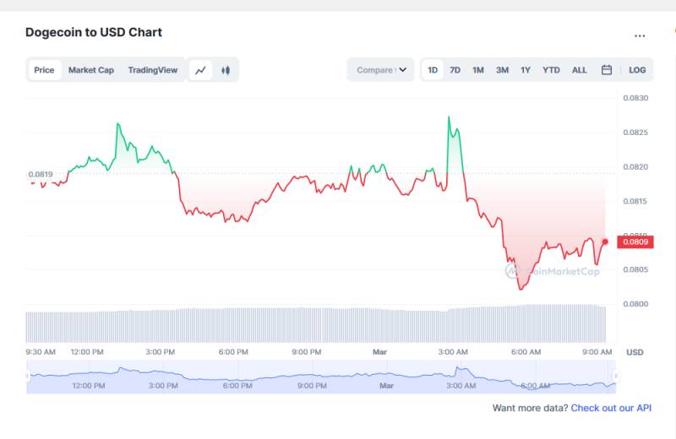Switch to candlestick chart view icon
Image resolution: width=676 pixels, height=439 pixels.
click(226, 70)
